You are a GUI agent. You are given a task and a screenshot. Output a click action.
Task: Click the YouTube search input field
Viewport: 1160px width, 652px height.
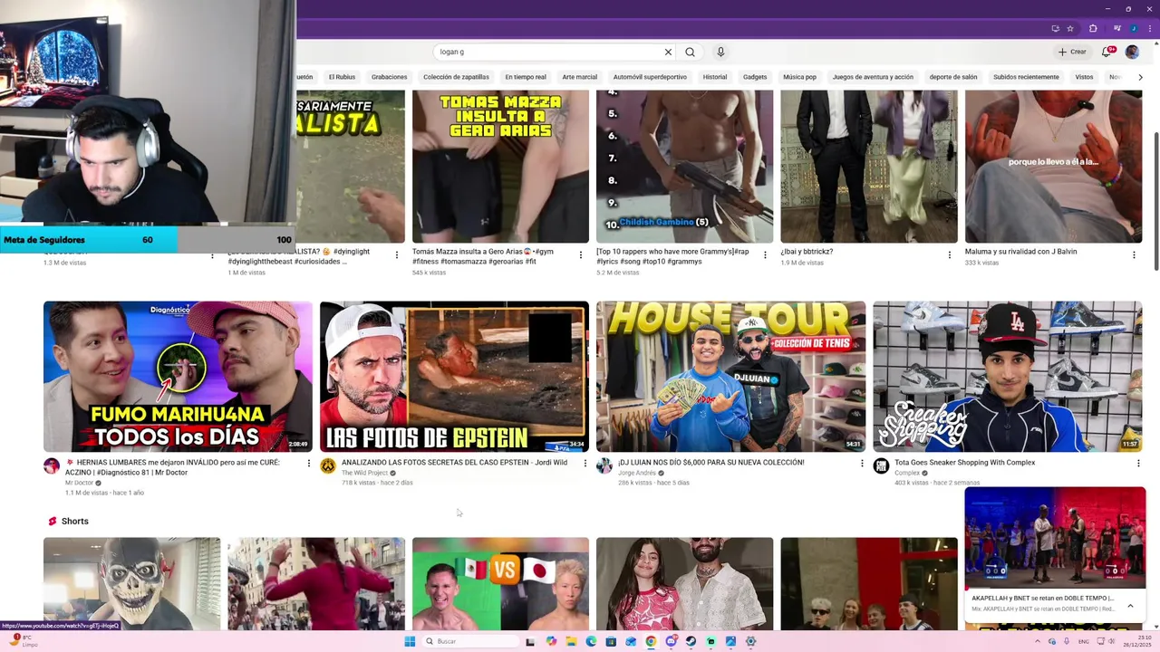[x=548, y=52]
